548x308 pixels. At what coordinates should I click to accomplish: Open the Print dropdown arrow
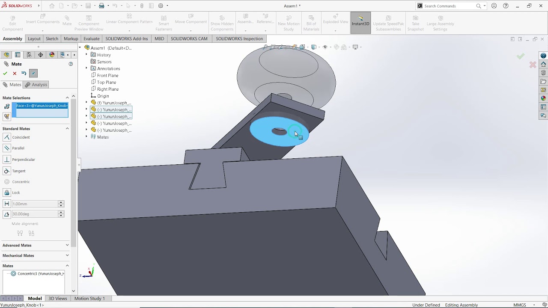tap(108, 6)
